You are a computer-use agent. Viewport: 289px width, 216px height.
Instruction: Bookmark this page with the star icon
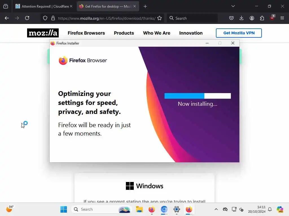click(x=160, y=18)
